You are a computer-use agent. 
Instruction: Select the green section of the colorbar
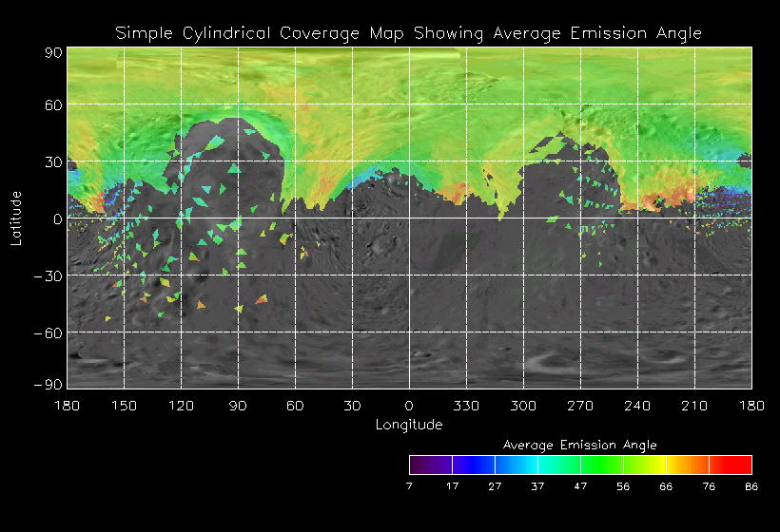599,465
